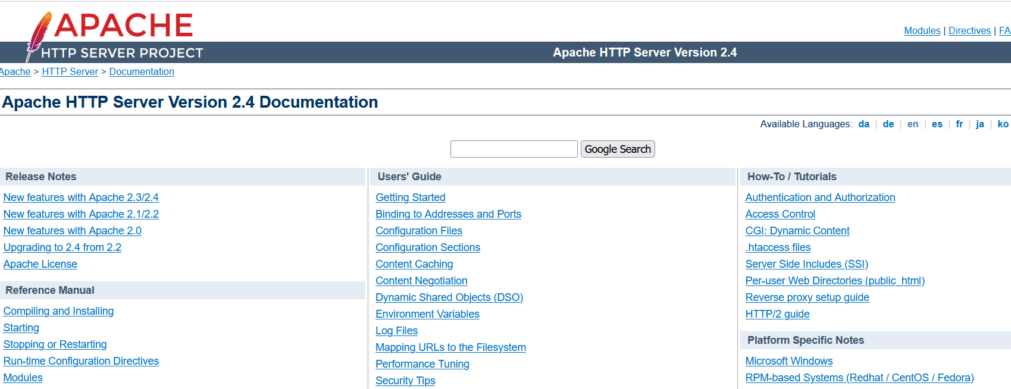This screenshot has width=1011, height=389.
Task: Click the Apache feather logo
Action: 113,36
